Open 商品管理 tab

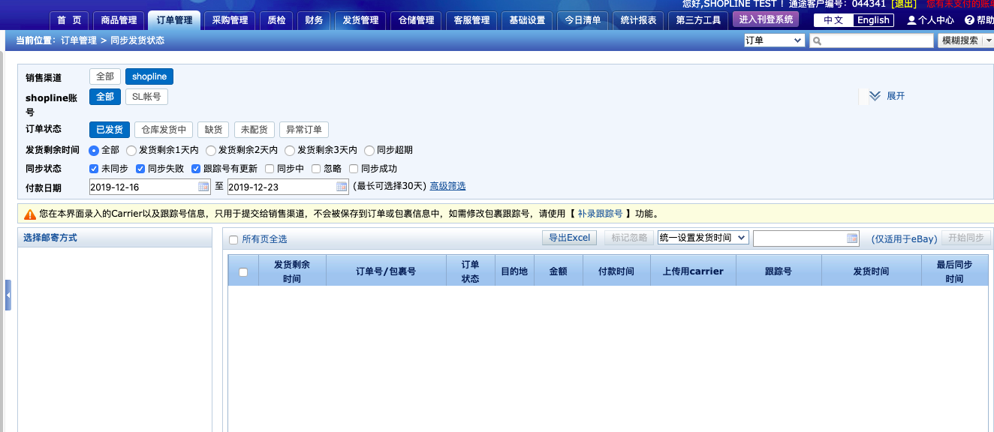click(x=119, y=20)
